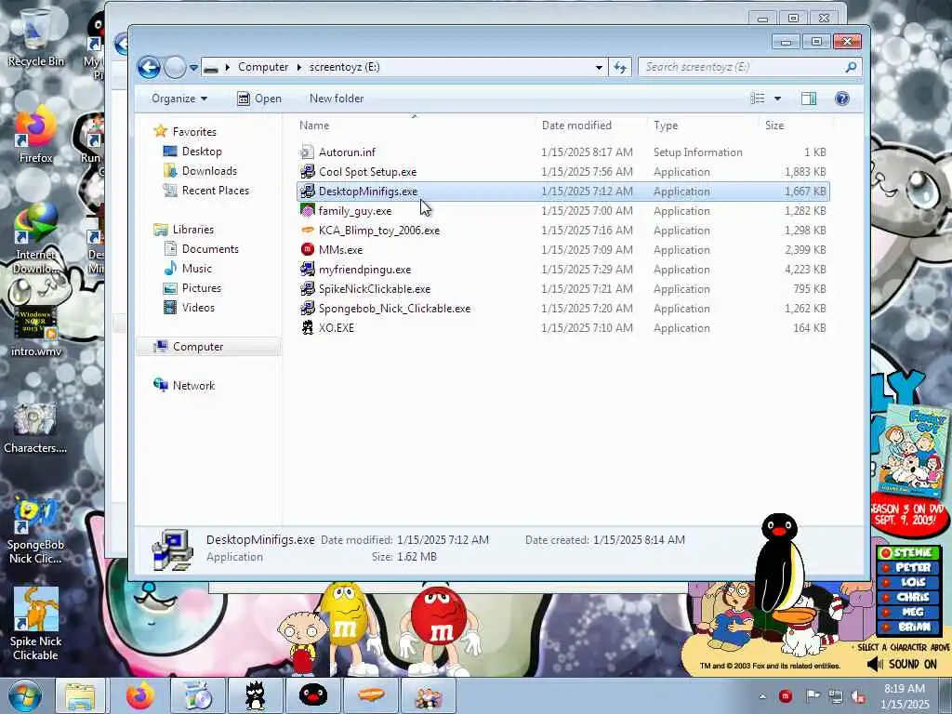Screen dimensions: 952x714
Task: Click Computer in the address breadcrumb
Action: pos(263,67)
